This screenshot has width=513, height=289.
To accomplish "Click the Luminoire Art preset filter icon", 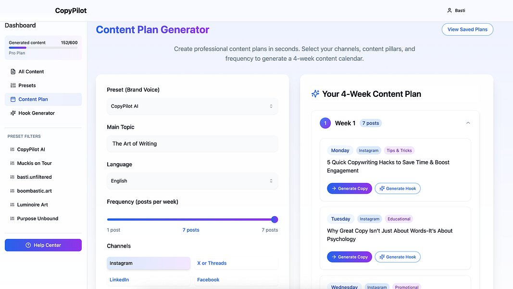I will (x=12, y=205).
